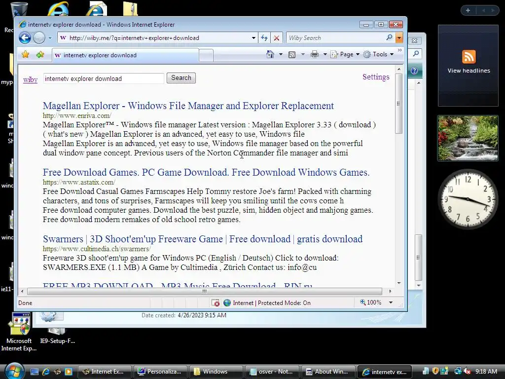Refresh the page with the Refresh icon

coord(264,38)
